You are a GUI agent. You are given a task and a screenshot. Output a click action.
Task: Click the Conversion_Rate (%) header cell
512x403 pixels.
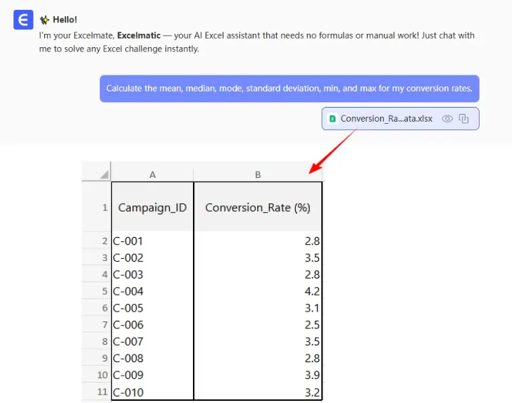[x=258, y=207]
